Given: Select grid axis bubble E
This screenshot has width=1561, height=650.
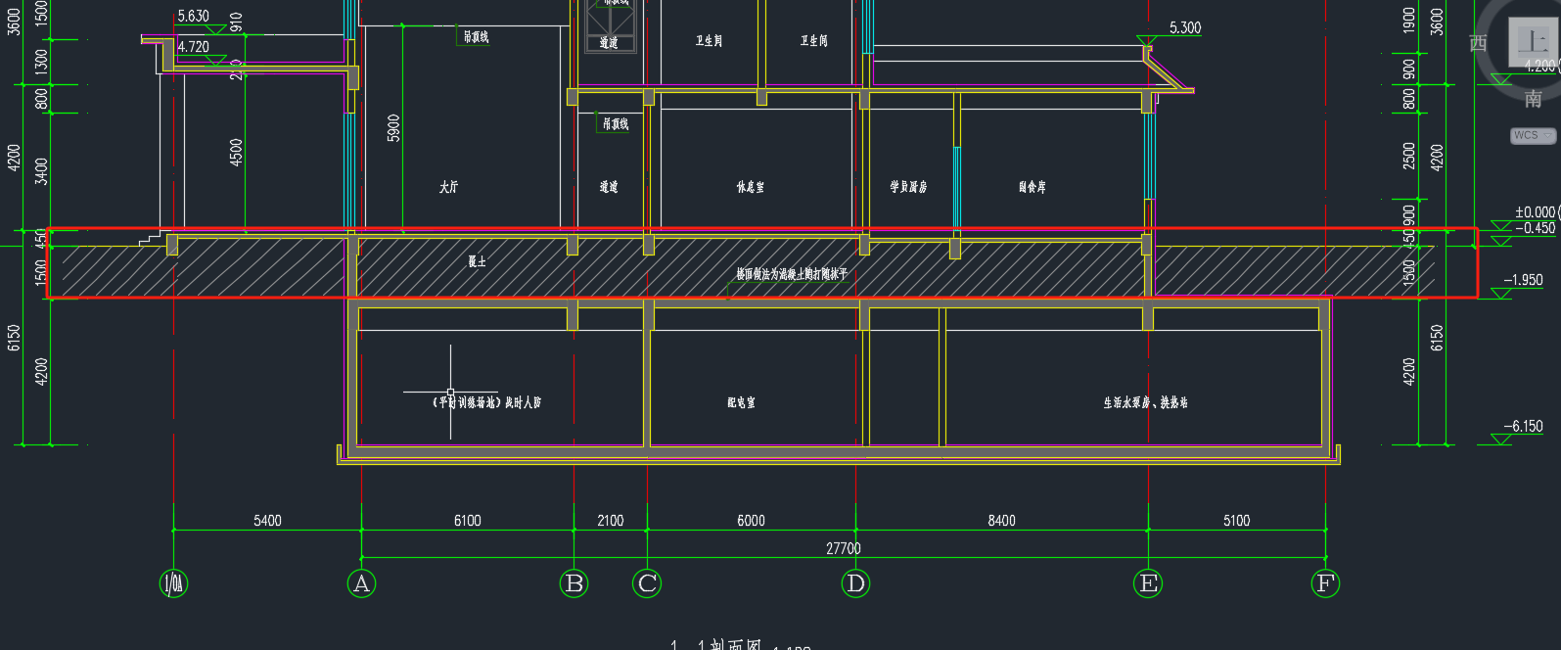Looking at the screenshot, I should coord(1148,583).
